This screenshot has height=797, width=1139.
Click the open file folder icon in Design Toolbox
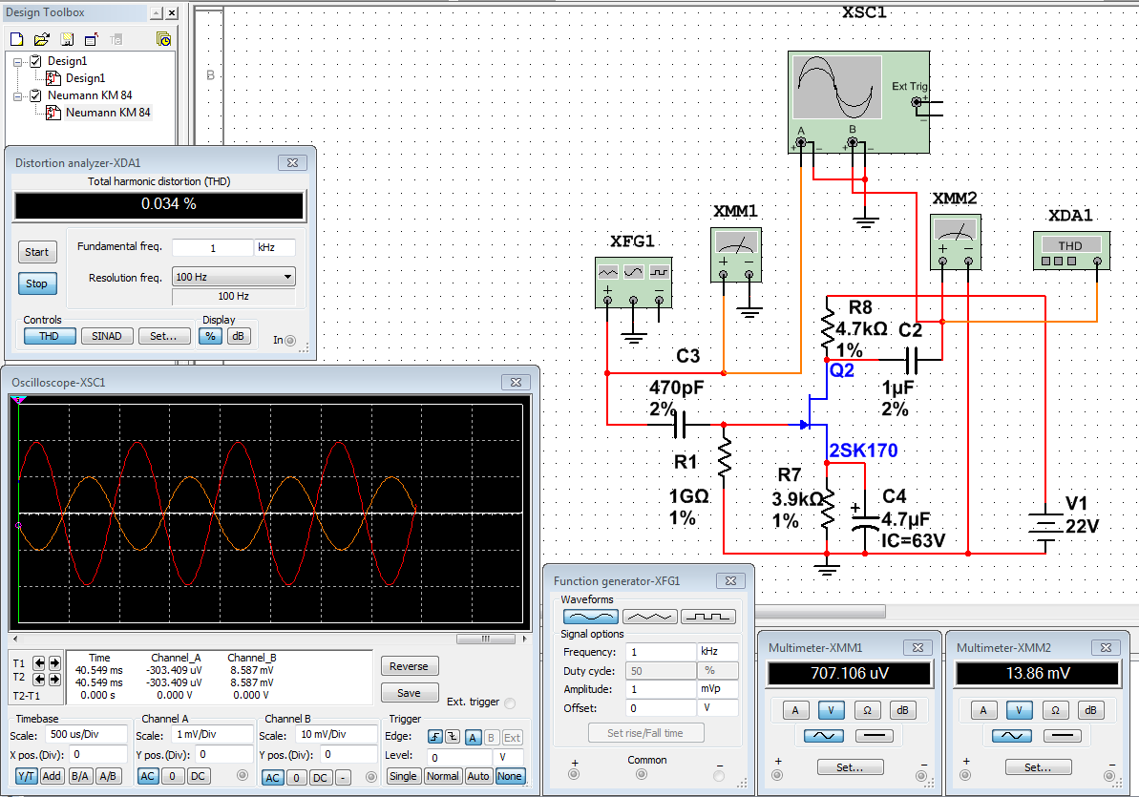41,40
